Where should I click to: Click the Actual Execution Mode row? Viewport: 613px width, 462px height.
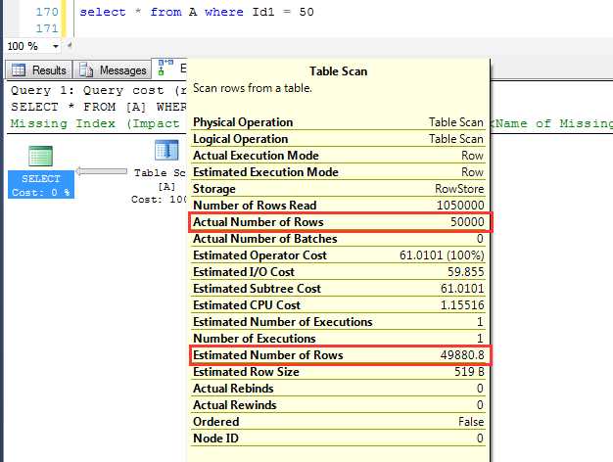point(338,156)
